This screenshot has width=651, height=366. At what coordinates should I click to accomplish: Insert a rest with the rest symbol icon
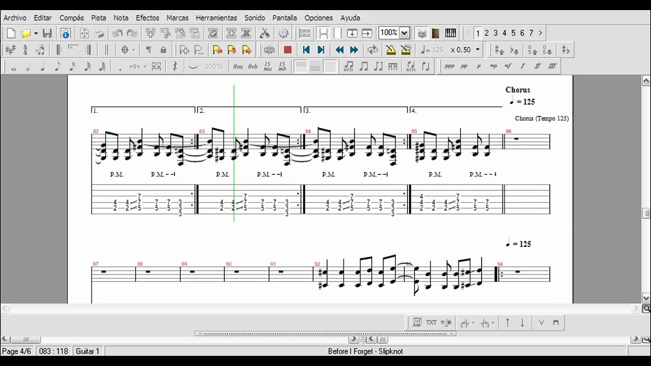coord(175,67)
